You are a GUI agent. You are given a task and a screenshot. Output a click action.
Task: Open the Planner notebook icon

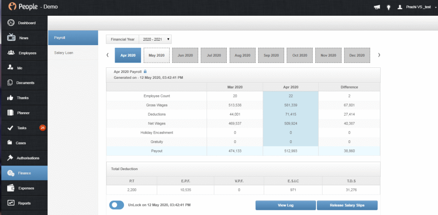[11, 113]
